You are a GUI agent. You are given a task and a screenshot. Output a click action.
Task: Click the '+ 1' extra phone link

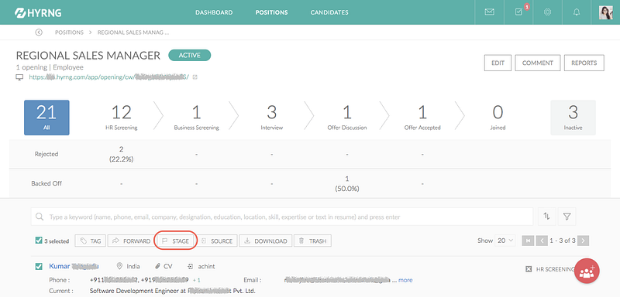pyautogui.click(x=197, y=280)
